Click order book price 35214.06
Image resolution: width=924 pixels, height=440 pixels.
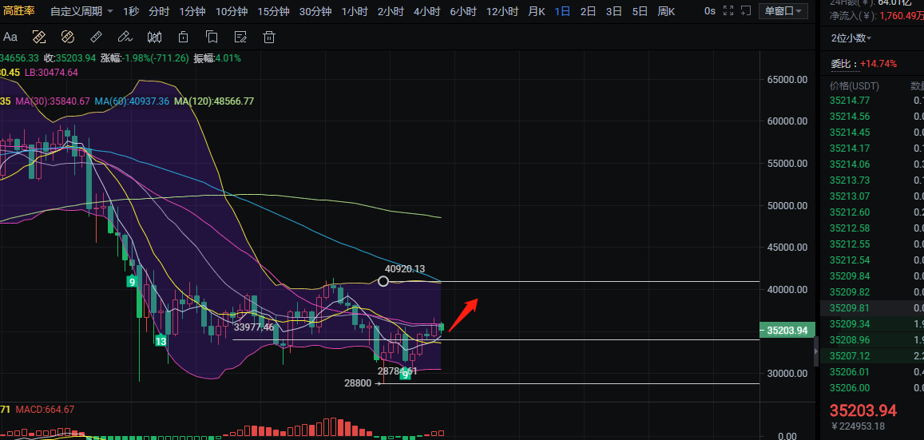(850, 165)
